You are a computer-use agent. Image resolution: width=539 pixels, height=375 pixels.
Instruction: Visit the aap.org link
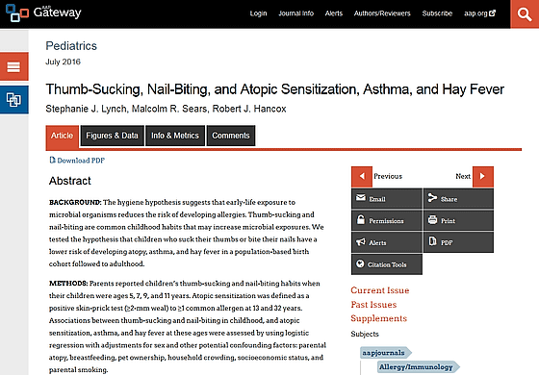(x=475, y=13)
